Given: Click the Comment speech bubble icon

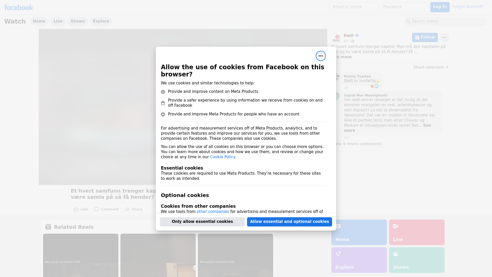Looking at the screenshot, I should coord(96,209).
